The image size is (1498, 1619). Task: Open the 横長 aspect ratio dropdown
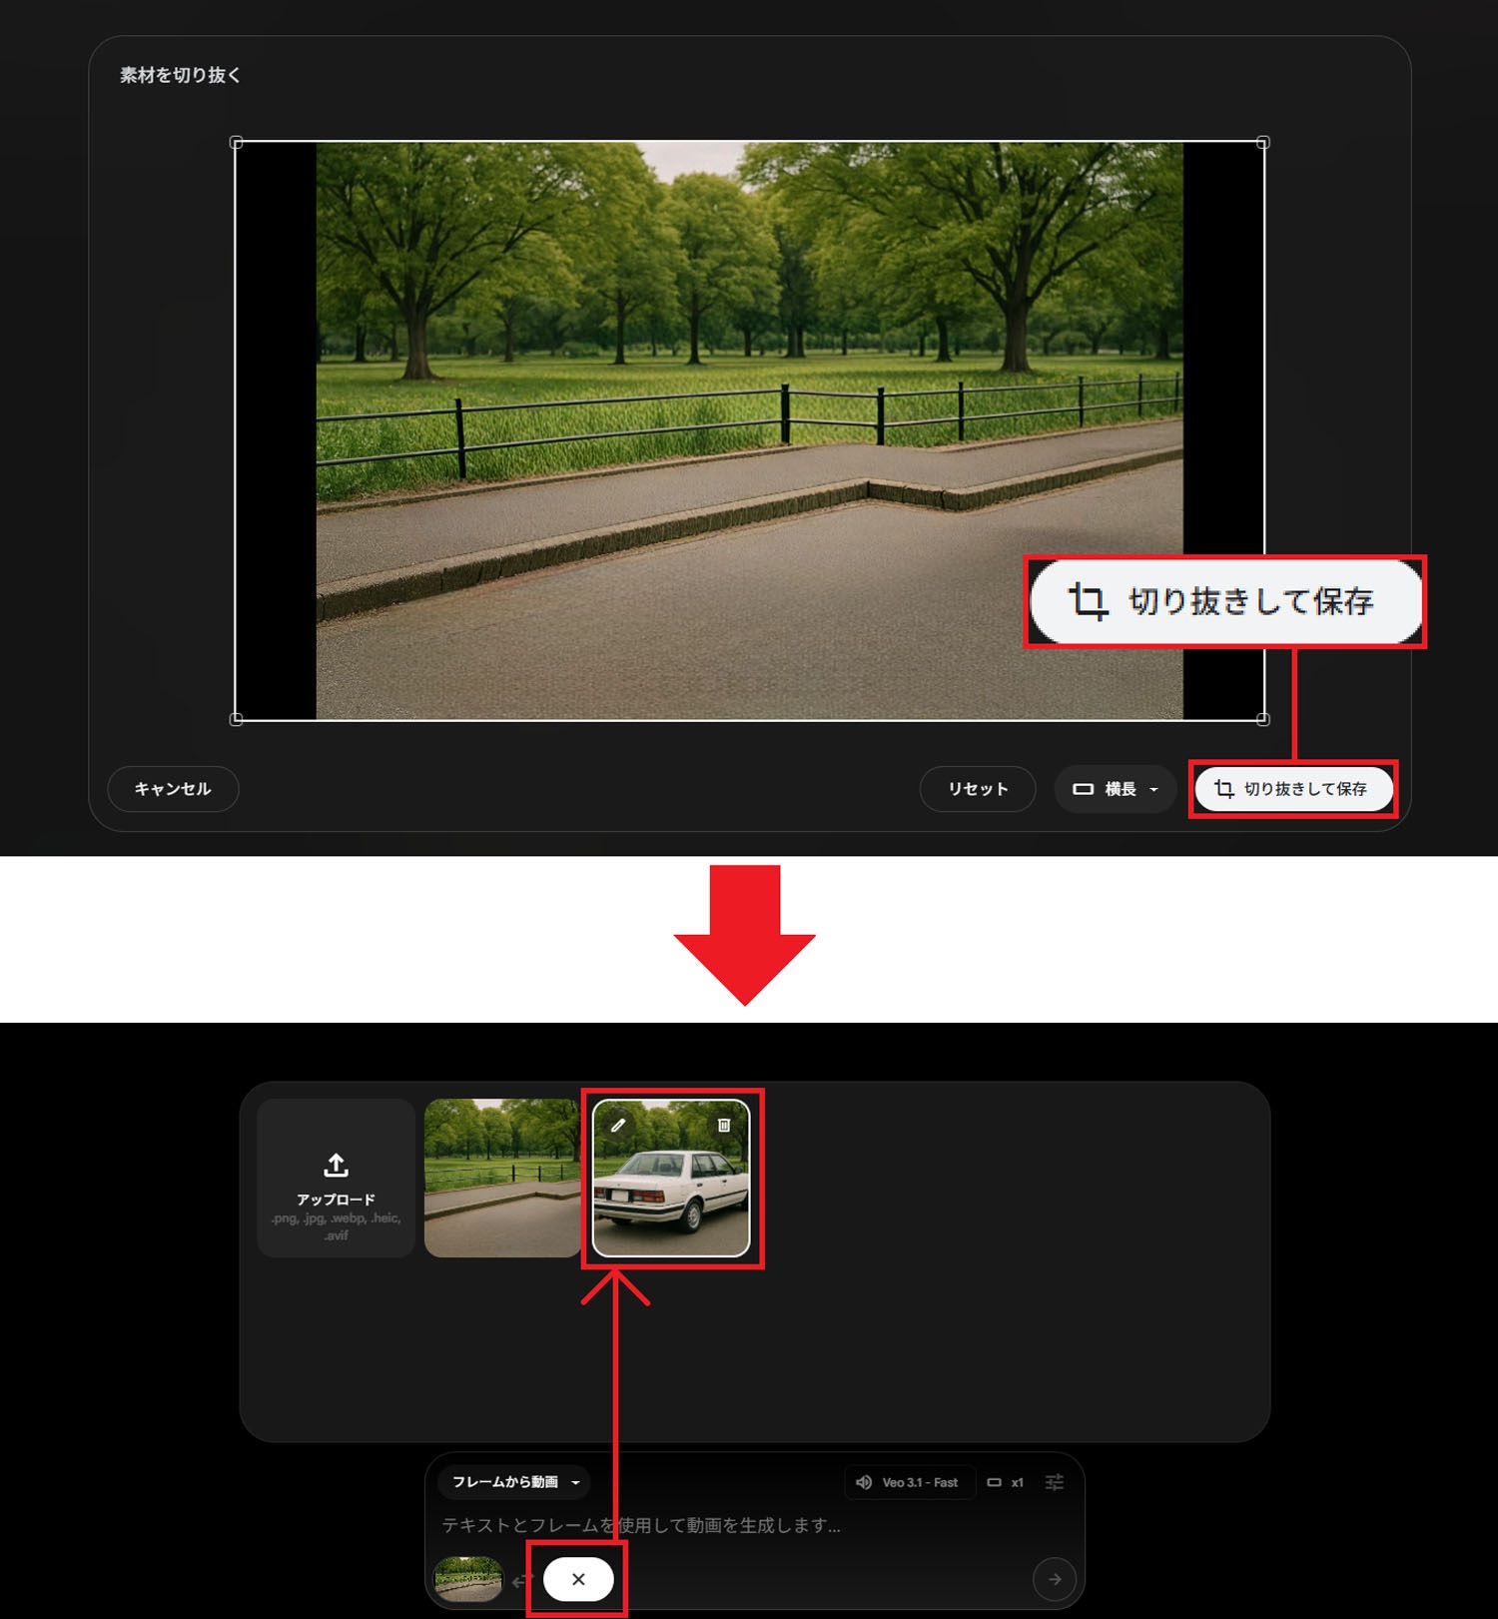[x=1116, y=789]
